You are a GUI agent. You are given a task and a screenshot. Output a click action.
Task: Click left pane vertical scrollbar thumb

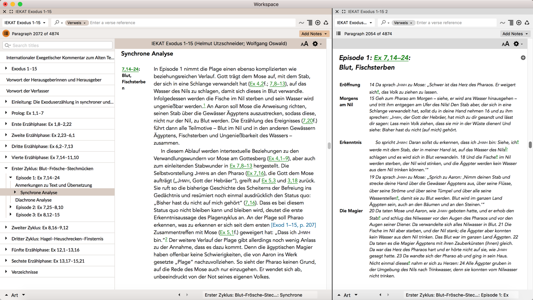(329, 146)
